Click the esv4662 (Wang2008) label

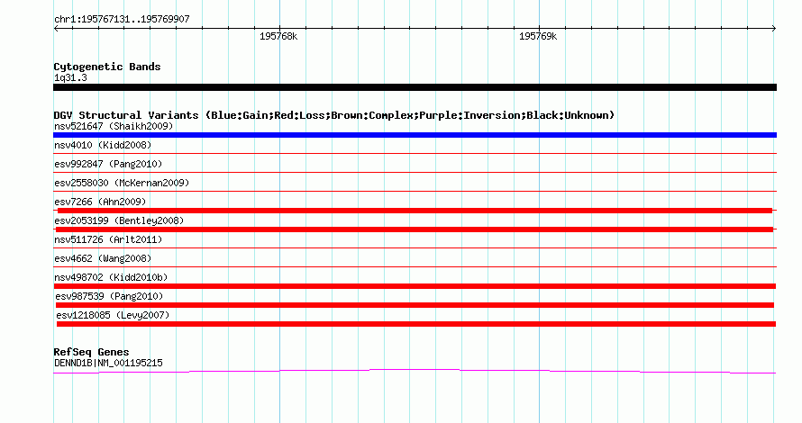coord(103,258)
